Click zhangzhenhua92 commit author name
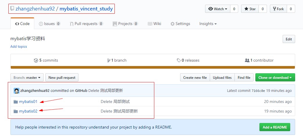303x139 pixels. (x=35, y=90)
